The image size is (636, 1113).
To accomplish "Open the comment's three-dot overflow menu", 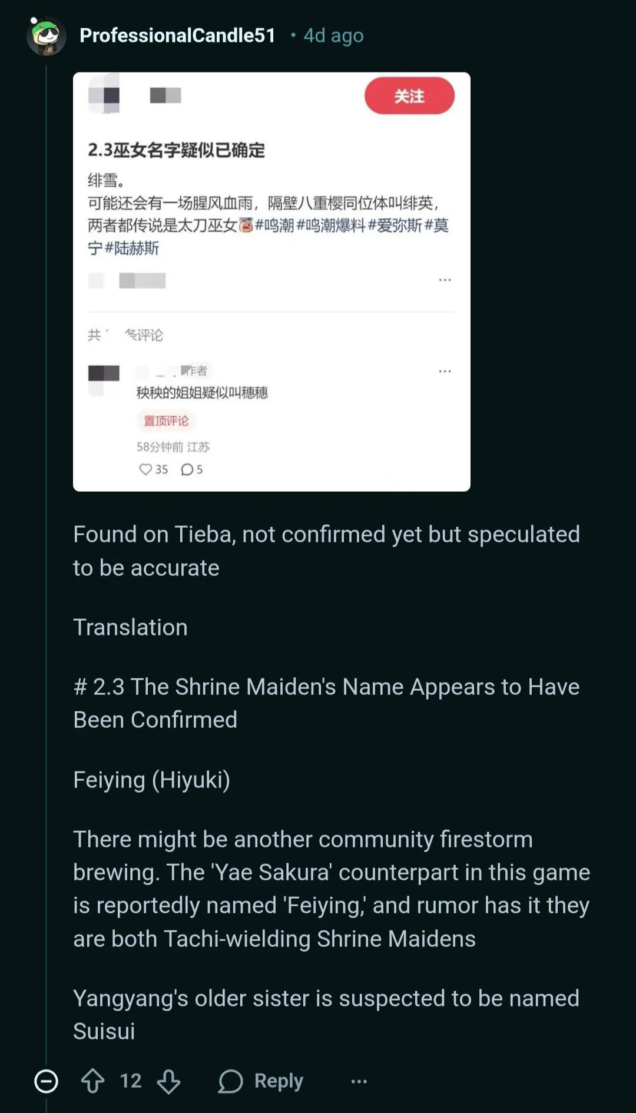I will (x=359, y=1081).
